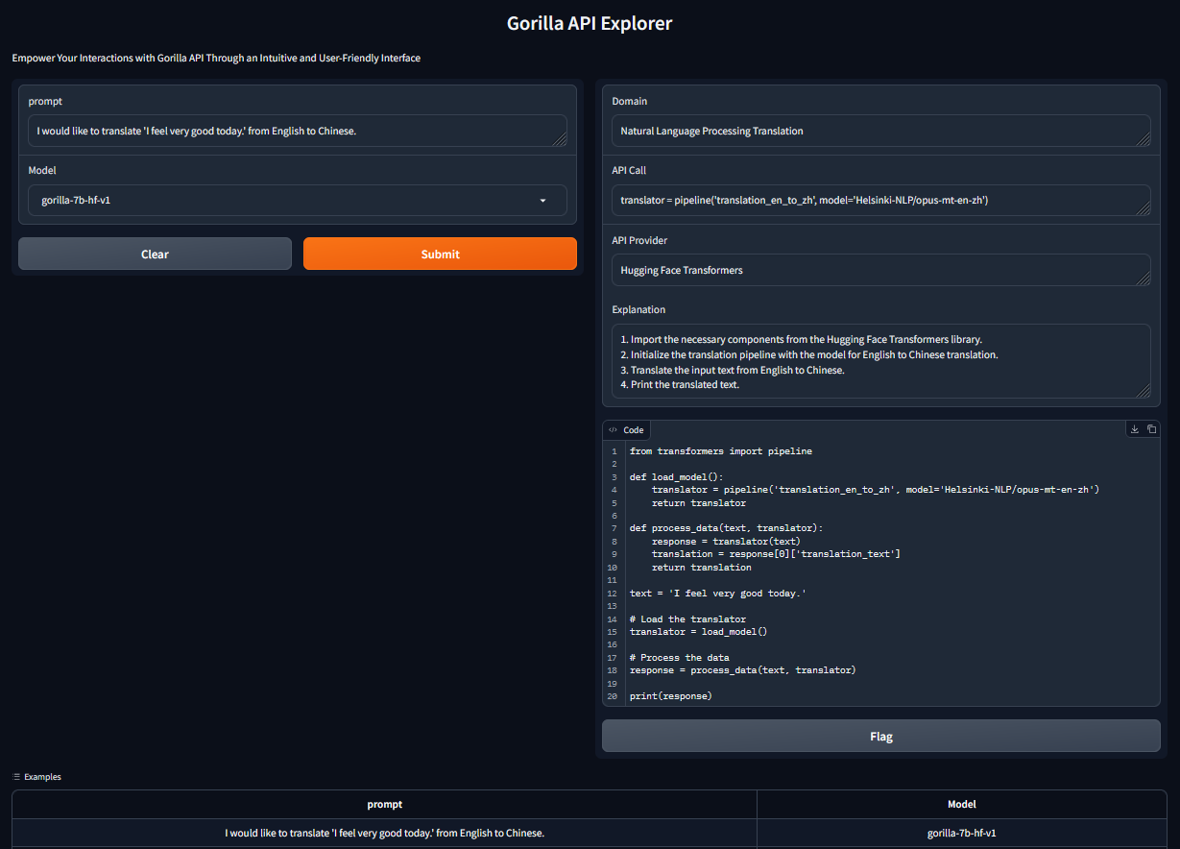Click the Examples section header
Viewport: 1180px width, 849px height.
[x=38, y=776]
